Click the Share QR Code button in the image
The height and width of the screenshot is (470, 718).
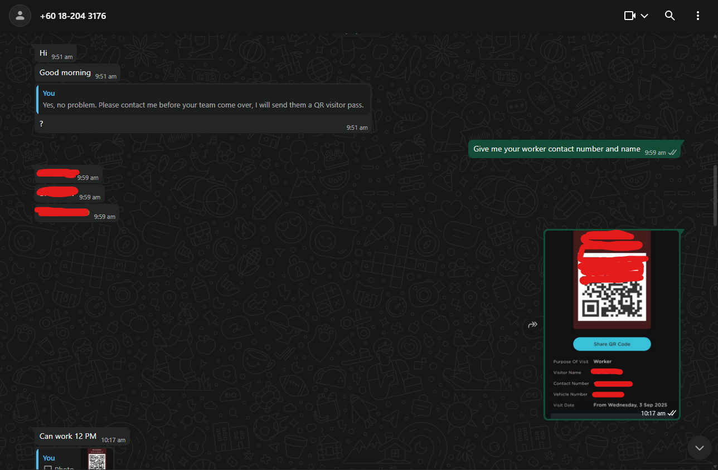(612, 344)
